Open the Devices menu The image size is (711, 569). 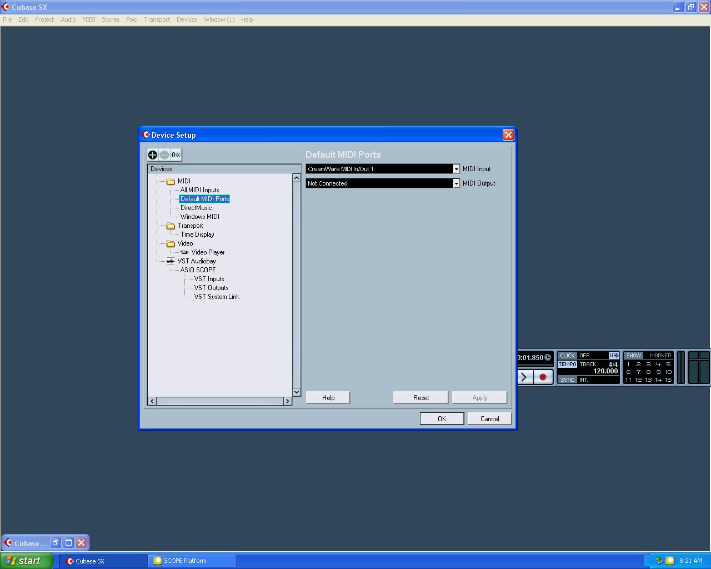coord(187,19)
